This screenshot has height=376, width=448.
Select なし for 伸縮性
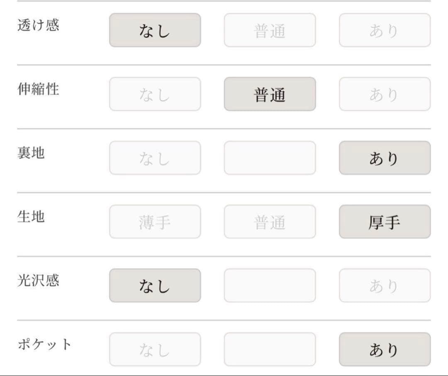pos(155,94)
